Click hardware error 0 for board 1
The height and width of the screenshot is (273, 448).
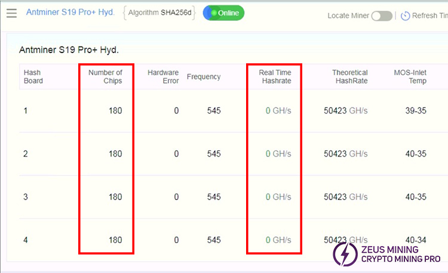176,111
